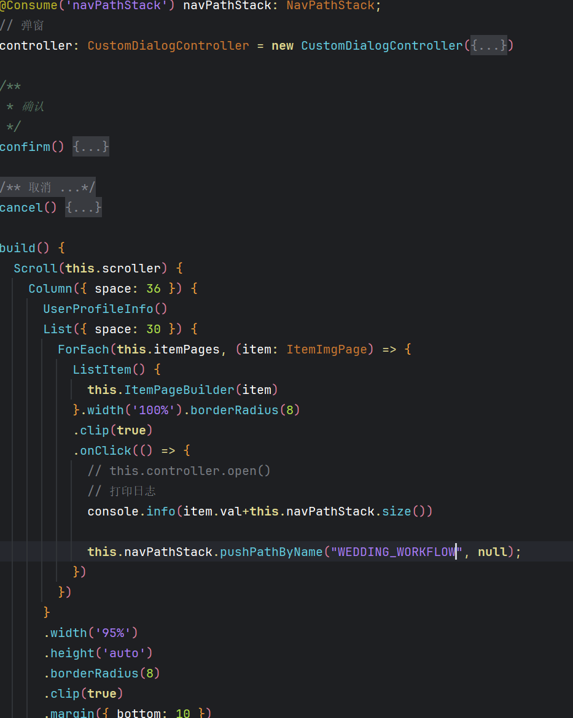This screenshot has height=718, width=573.
Task: Click the '95%' width value
Action: (116, 633)
